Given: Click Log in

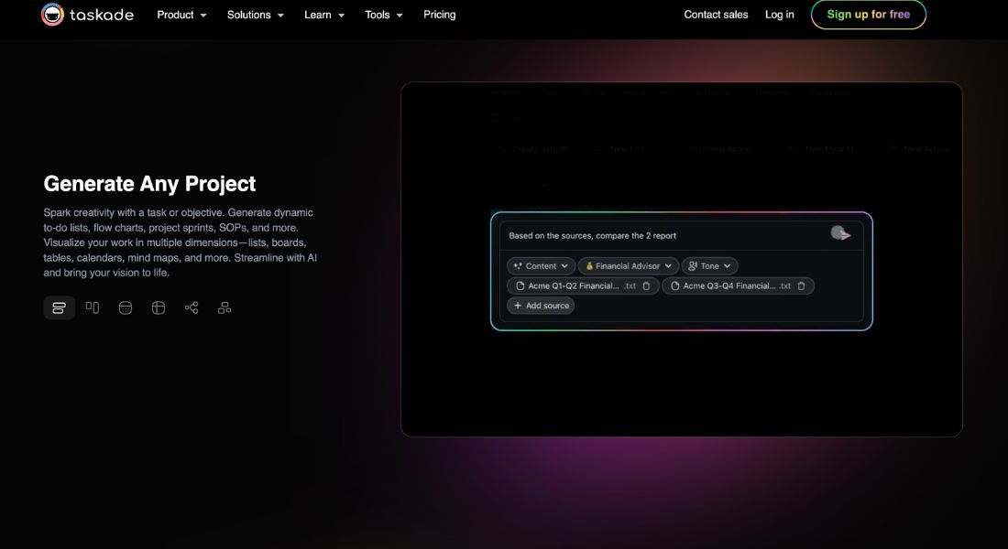Looking at the screenshot, I should [x=779, y=15].
